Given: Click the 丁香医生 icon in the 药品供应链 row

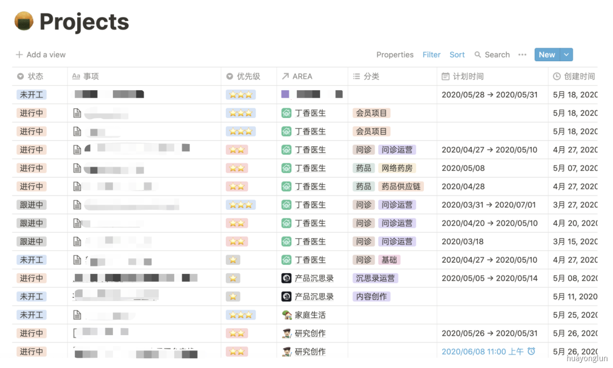Looking at the screenshot, I should pos(287,187).
